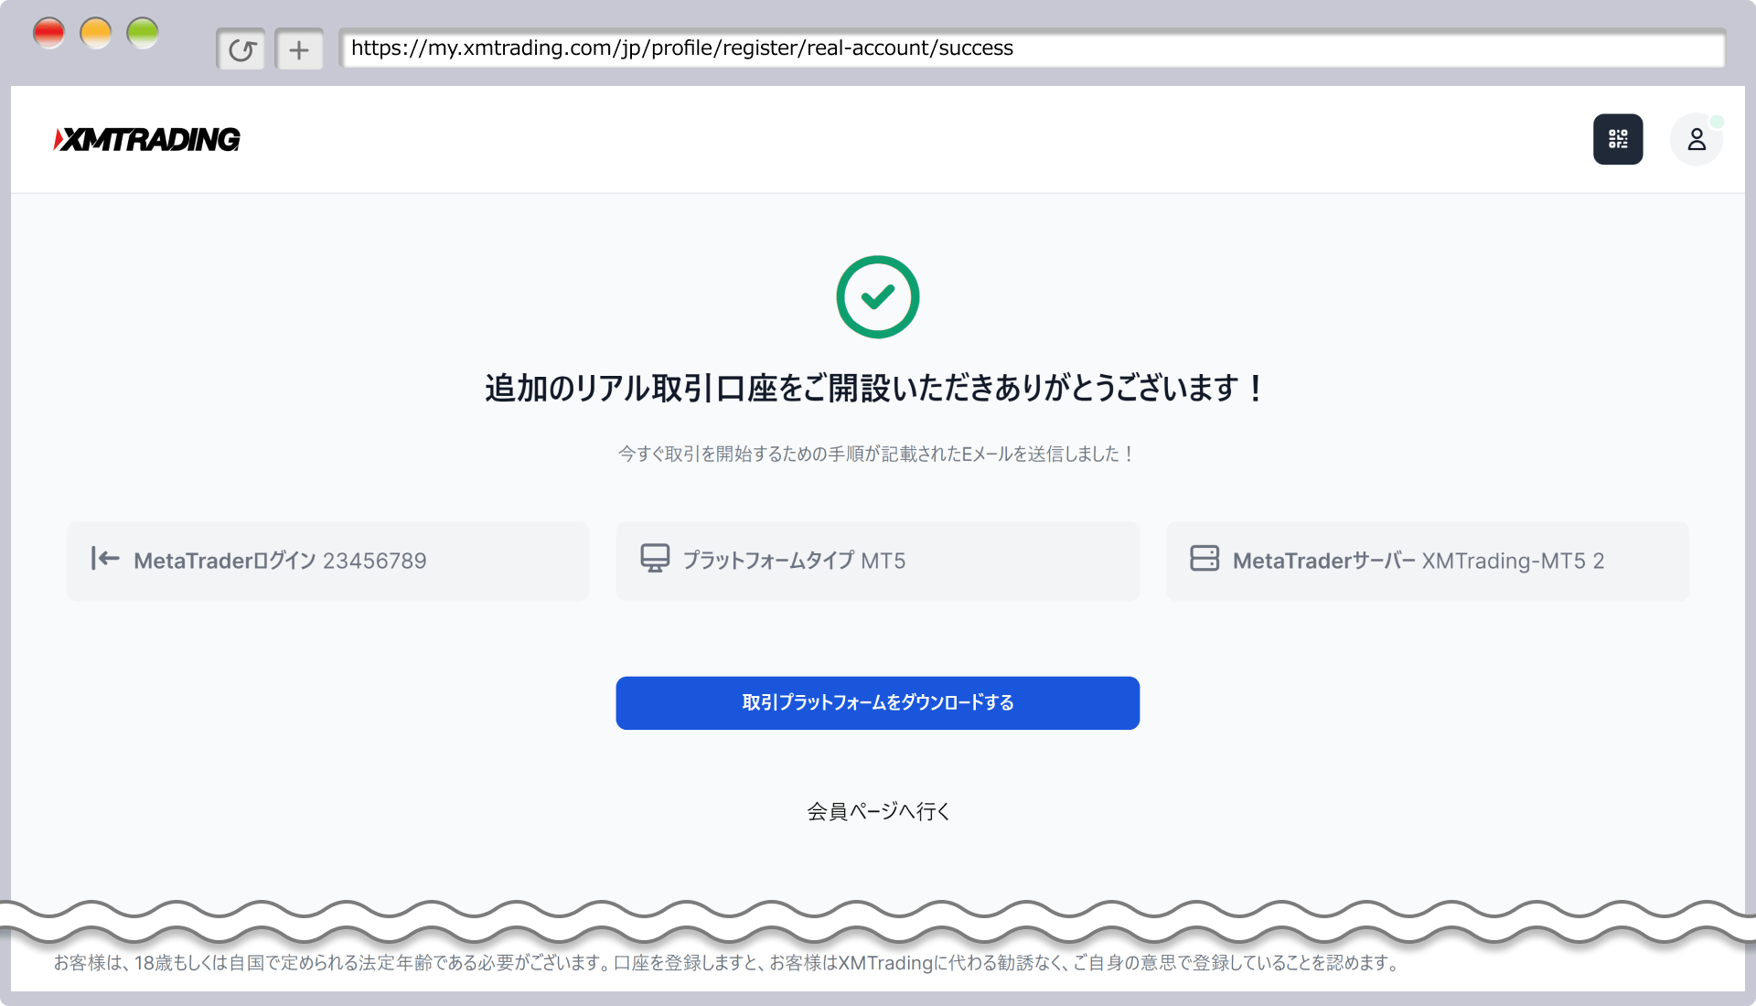The image size is (1756, 1006).
Task: Click the green maximize window button
Action: pyautogui.click(x=143, y=34)
